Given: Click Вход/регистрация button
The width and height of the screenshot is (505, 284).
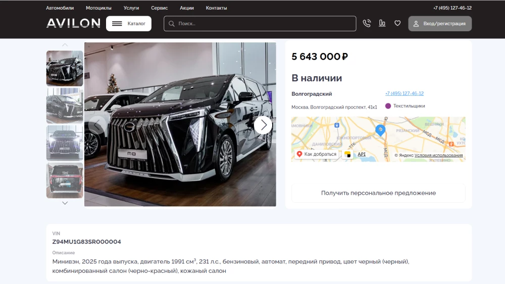Looking at the screenshot, I should click(x=440, y=24).
